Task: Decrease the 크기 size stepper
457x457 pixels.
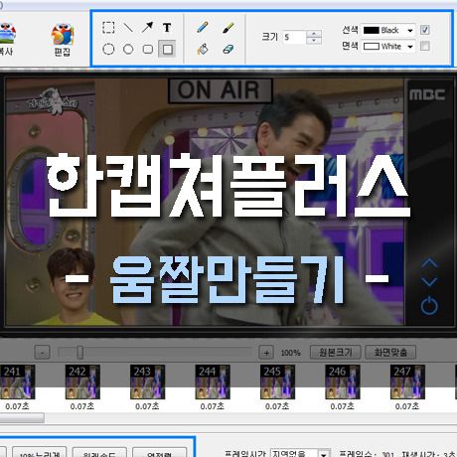Action: pyautogui.click(x=314, y=41)
